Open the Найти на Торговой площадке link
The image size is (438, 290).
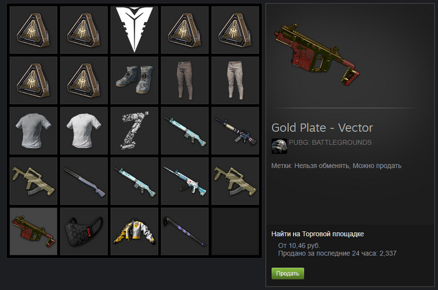[x=317, y=234]
